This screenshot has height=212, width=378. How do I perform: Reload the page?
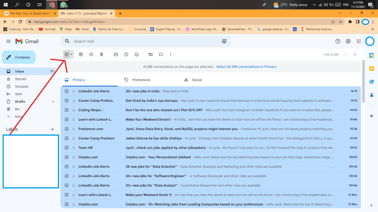(21, 22)
